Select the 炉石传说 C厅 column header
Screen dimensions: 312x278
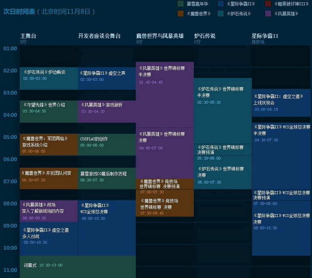coord(204,38)
